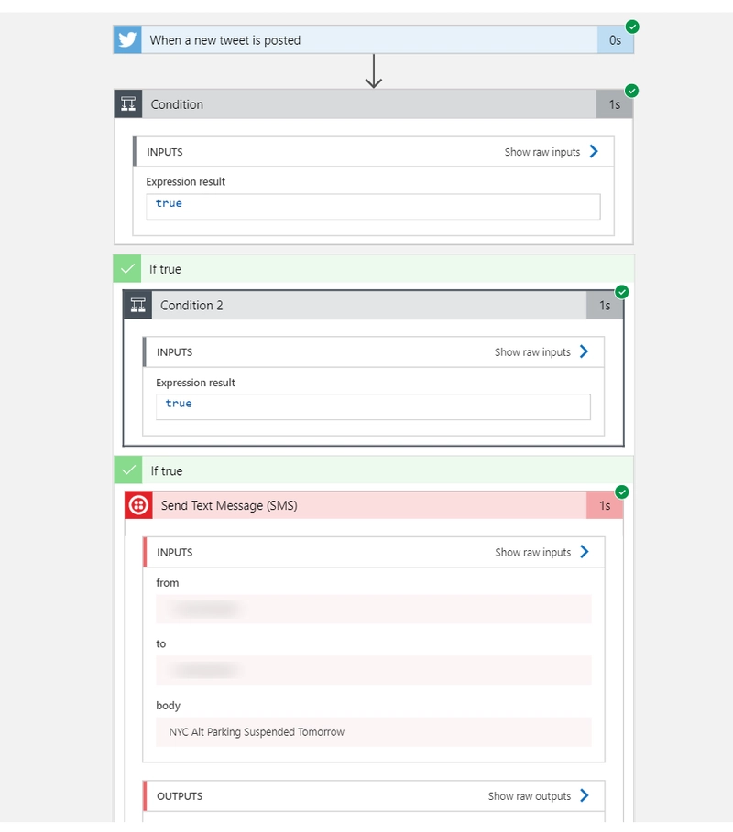Viewport: 733px width, 832px height.
Task: Click the Twilio Send Text Message icon
Action: click(138, 505)
